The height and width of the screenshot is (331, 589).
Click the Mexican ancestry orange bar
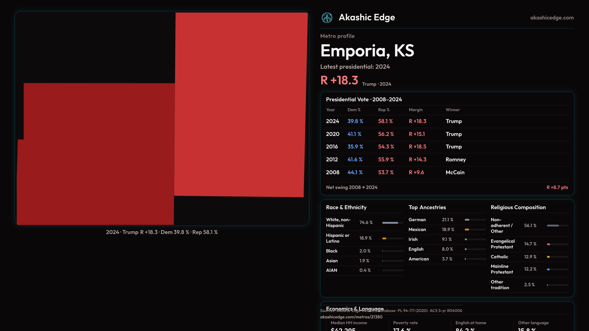point(467,230)
